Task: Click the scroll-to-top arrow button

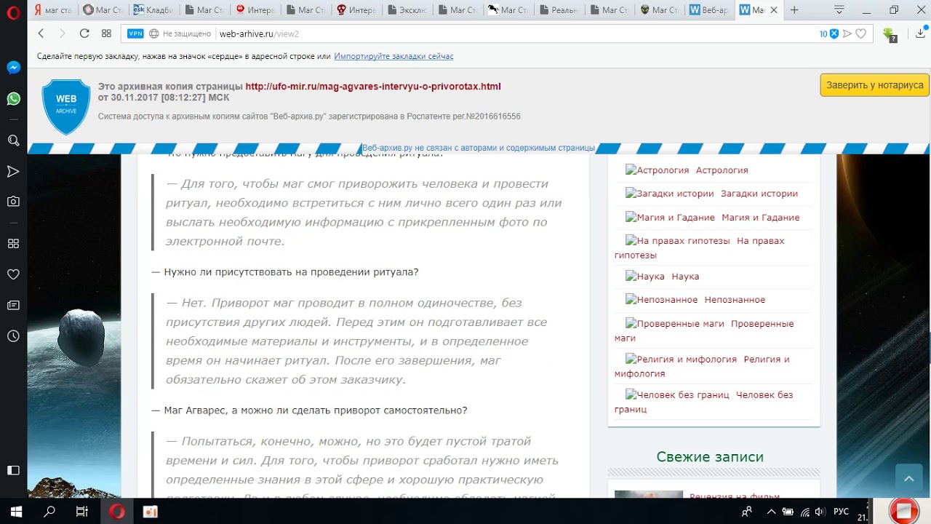Action: 908,478
